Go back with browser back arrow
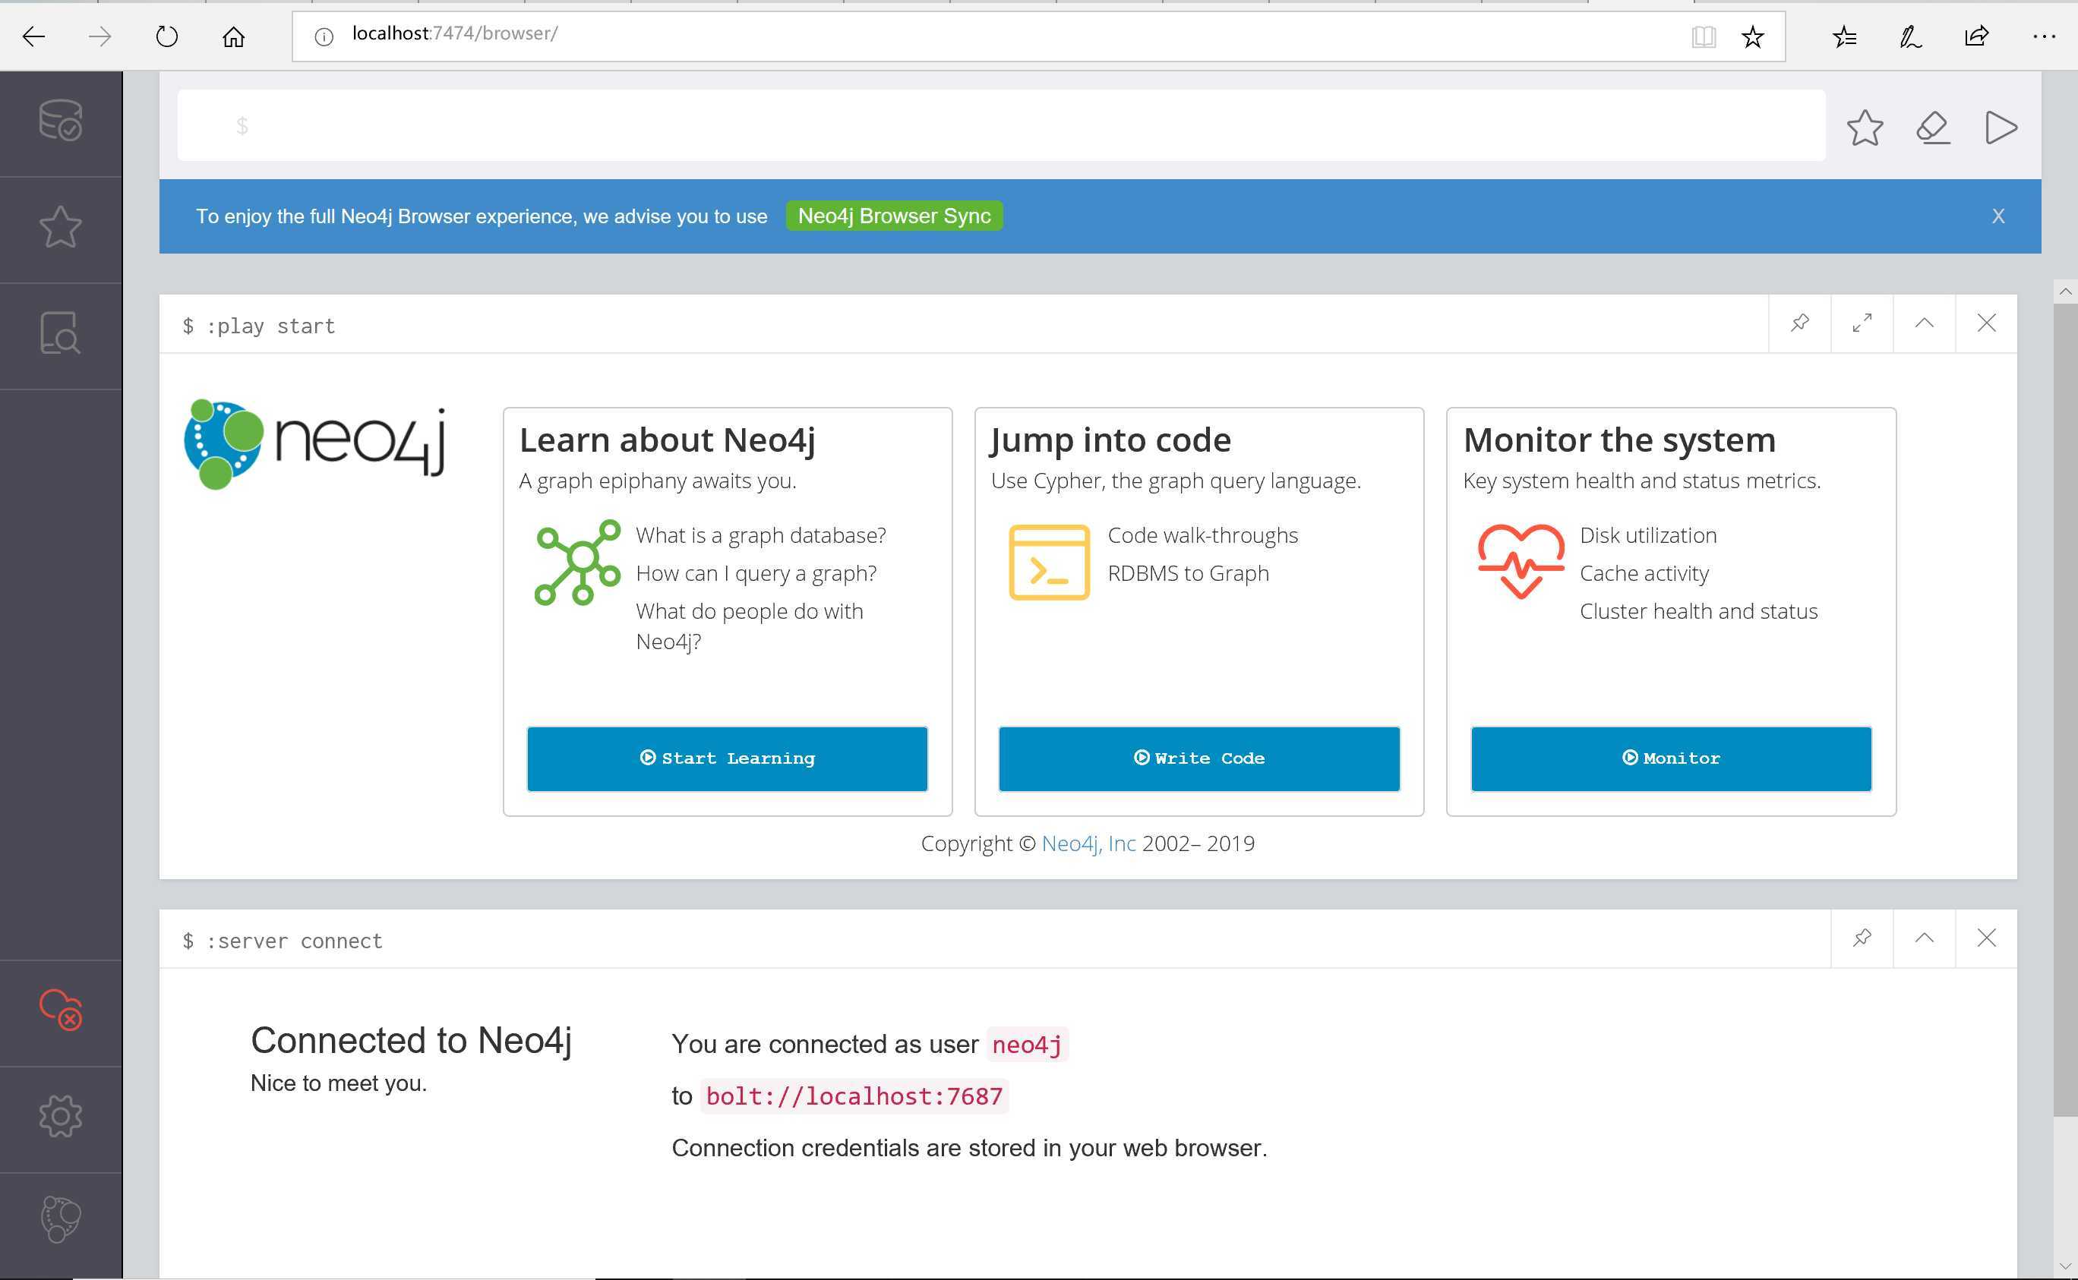This screenshot has width=2078, height=1280. (34, 36)
